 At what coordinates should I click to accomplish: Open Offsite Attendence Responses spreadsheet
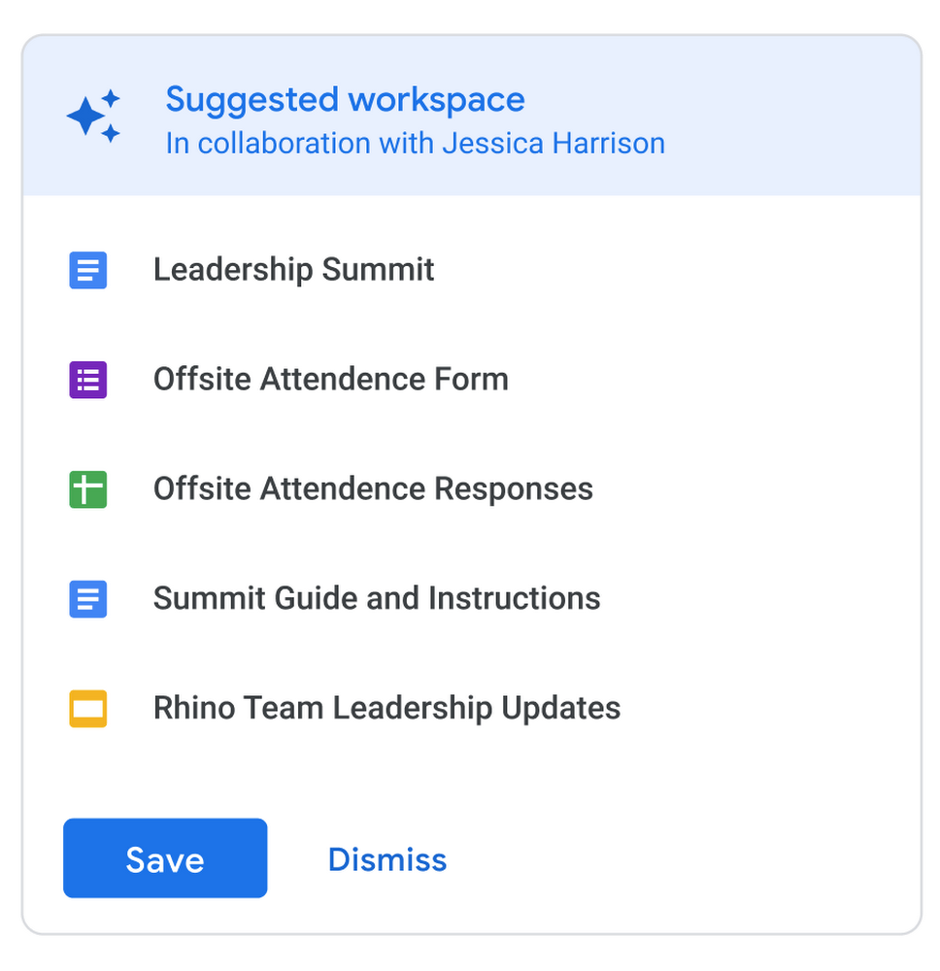point(373,489)
